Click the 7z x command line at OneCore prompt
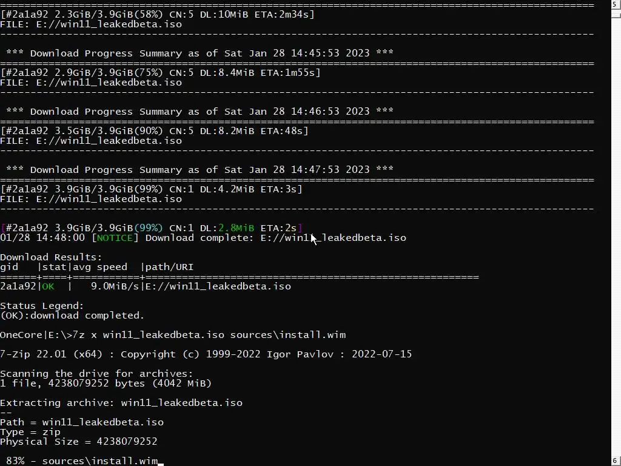The image size is (621, 466). [173, 335]
